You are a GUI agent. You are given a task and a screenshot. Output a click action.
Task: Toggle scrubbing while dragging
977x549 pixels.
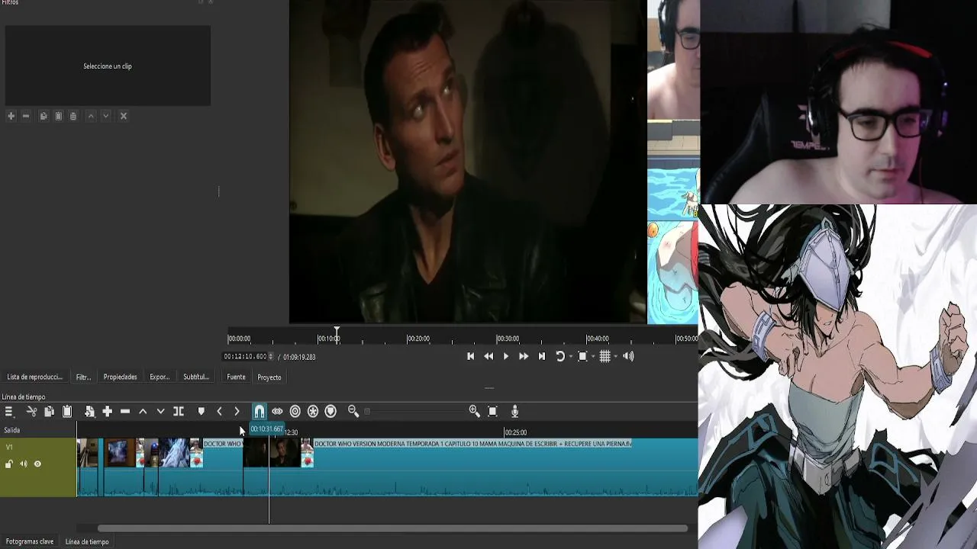pyautogui.click(x=277, y=412)
